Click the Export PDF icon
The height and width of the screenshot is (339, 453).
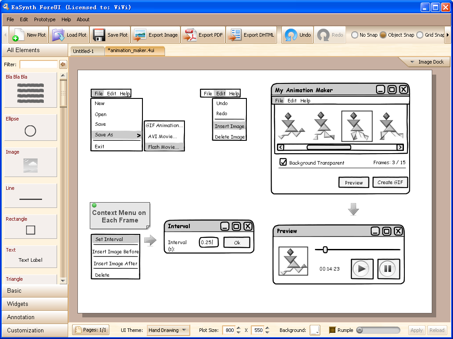(190, 35)
